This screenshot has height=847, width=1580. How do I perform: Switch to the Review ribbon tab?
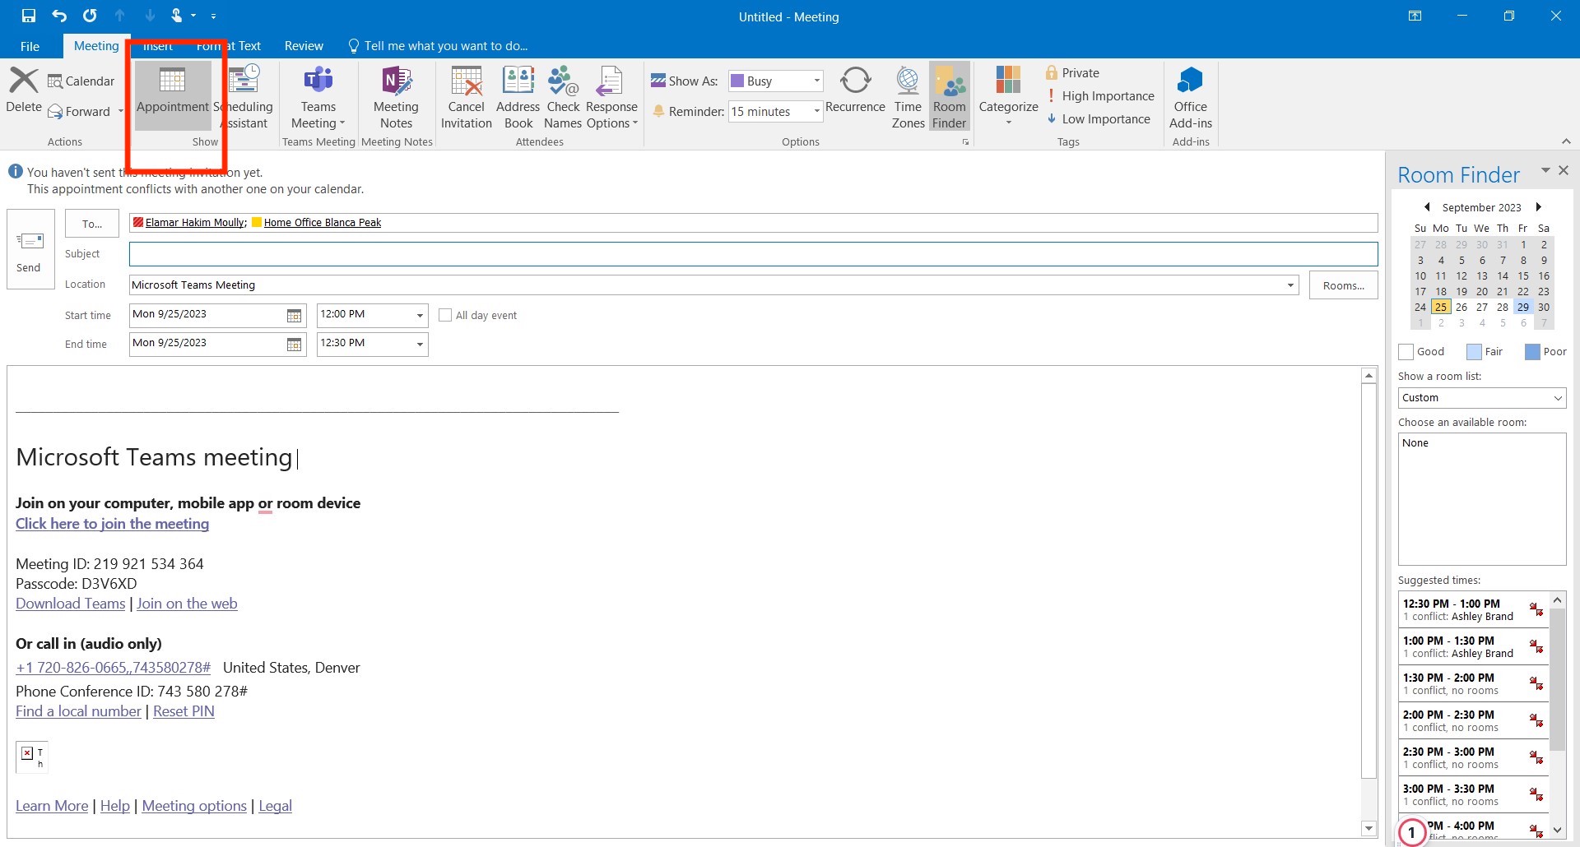coord(303,45)
